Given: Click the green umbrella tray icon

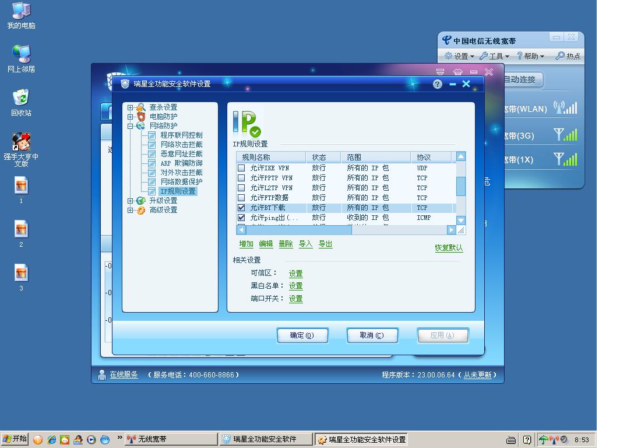Looking at the screenshot, I should [x=544, y=440].
